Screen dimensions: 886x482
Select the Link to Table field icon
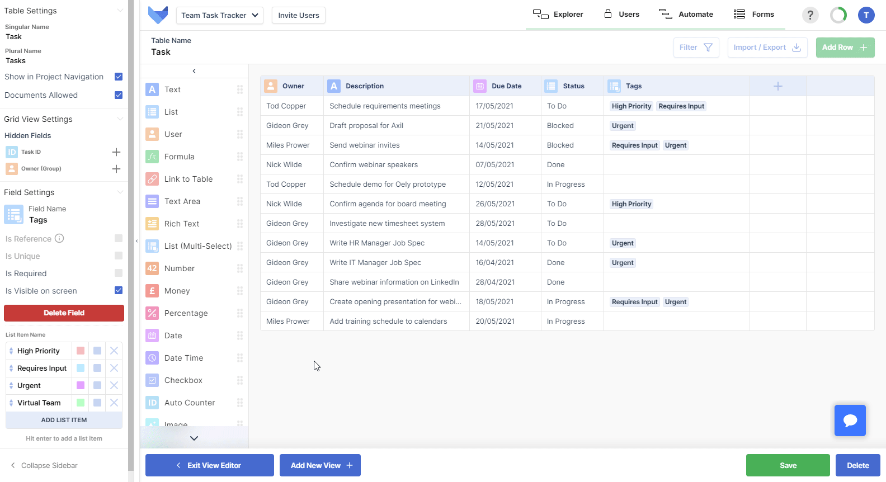152,179
